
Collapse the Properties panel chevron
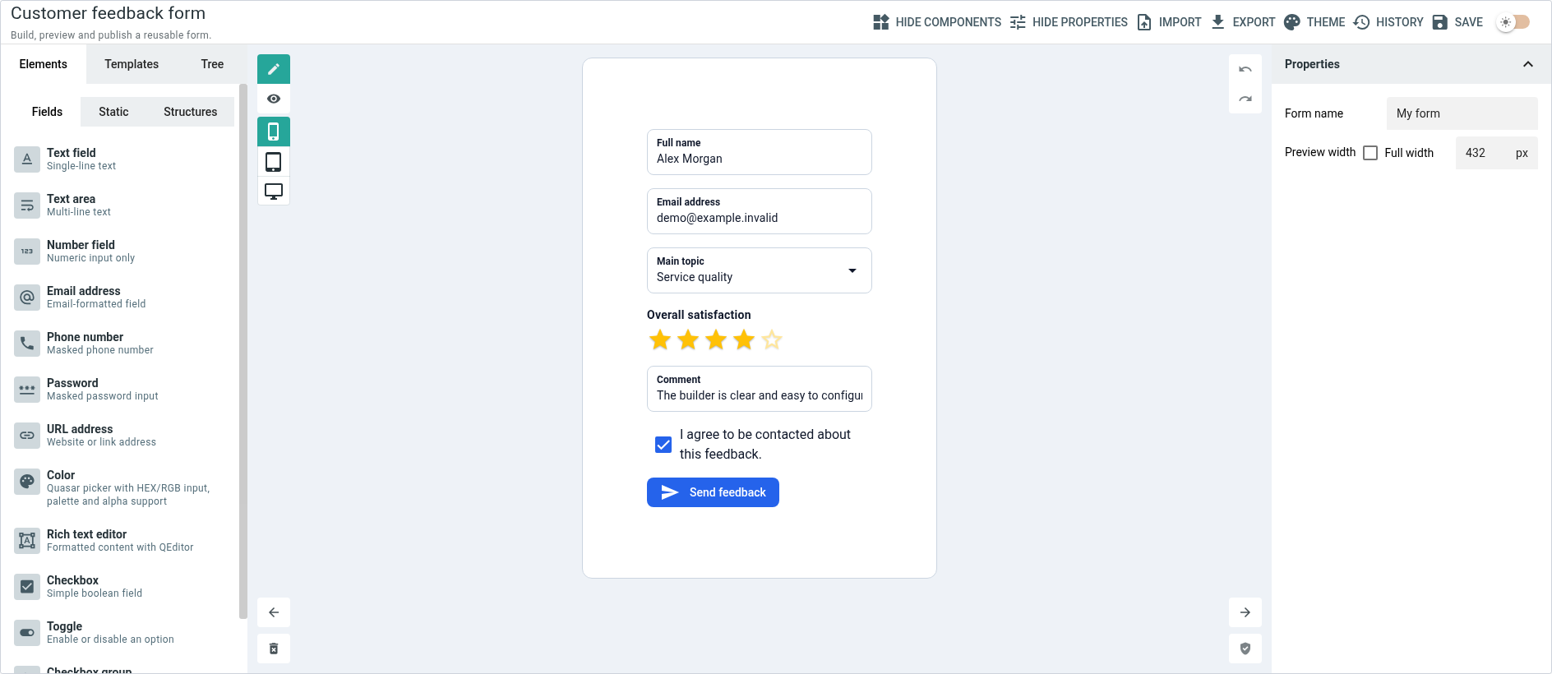click(1528, 64)
